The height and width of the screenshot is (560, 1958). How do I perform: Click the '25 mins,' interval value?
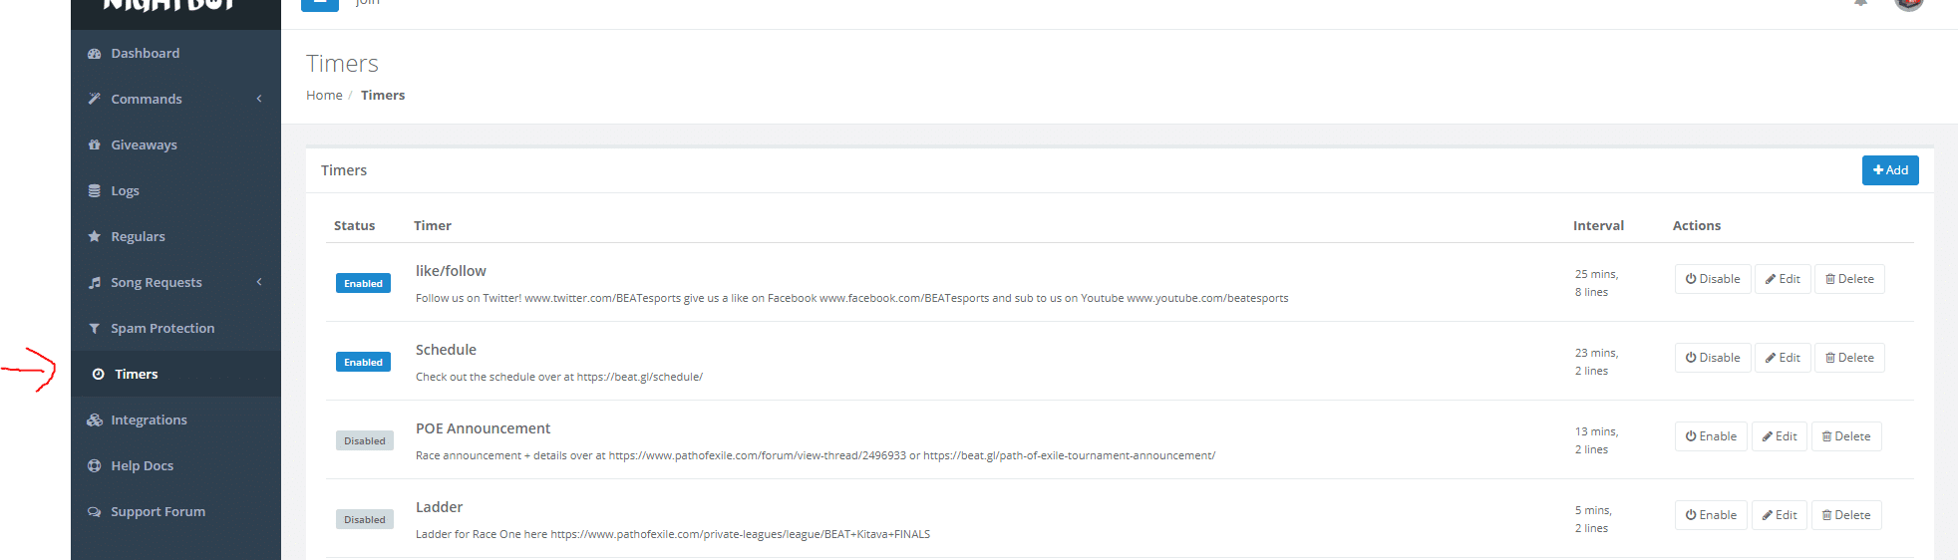[1597, 274]
